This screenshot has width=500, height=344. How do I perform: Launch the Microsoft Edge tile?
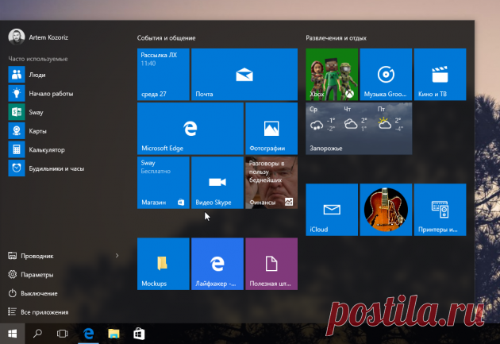tap(190, 128)
